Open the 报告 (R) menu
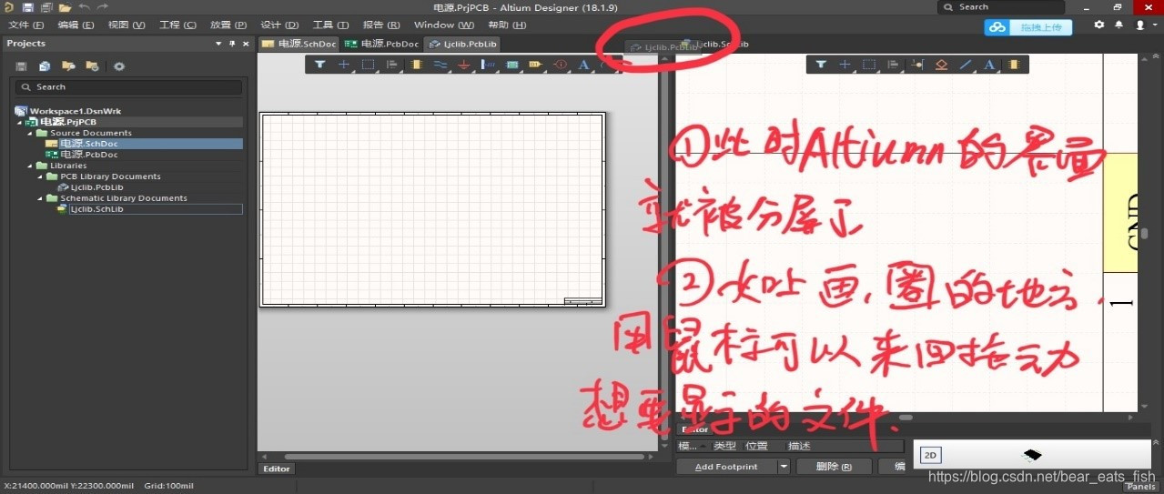1164x494 pixels. click(x=380, y=25)
